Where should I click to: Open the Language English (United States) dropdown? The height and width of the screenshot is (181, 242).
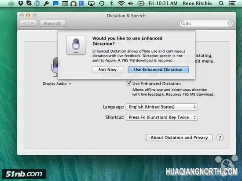tap(162, 107)
